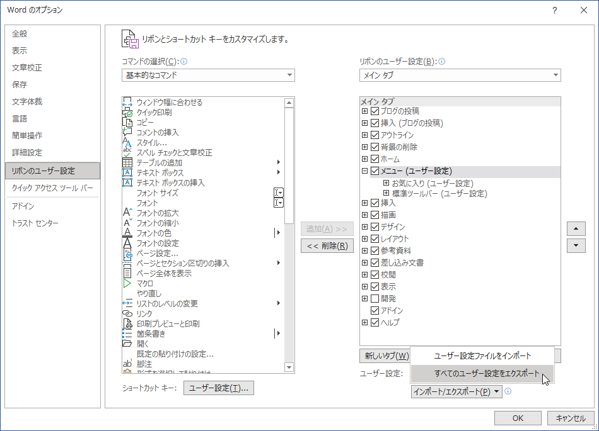The height and width of the screenshot is (431, 599).
Task: Click the テキスト ボックスの挿入 icon
Action: 127,182
